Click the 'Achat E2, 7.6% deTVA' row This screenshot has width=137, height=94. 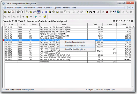(x=68, y=38)
